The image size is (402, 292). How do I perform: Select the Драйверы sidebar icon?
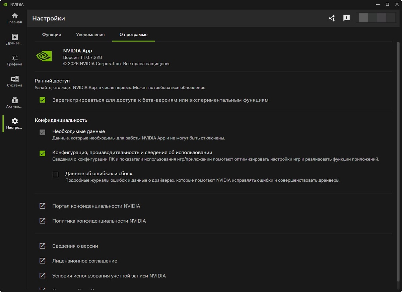[x=14, y=39]
